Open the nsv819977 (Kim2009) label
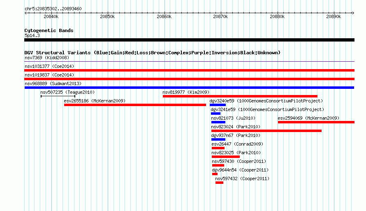 pyautogui.click(x=186, y=92)
